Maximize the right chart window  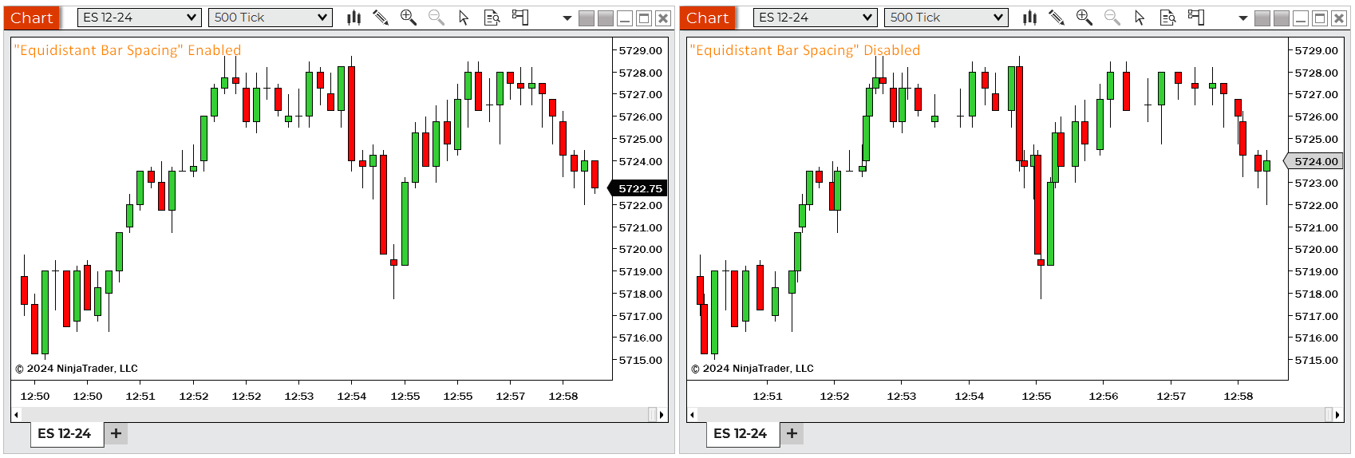(1320, 18)
